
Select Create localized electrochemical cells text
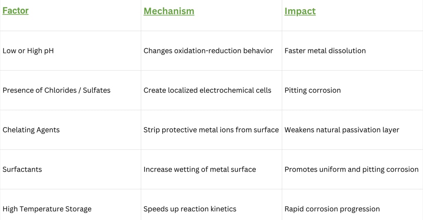point(207,90)
